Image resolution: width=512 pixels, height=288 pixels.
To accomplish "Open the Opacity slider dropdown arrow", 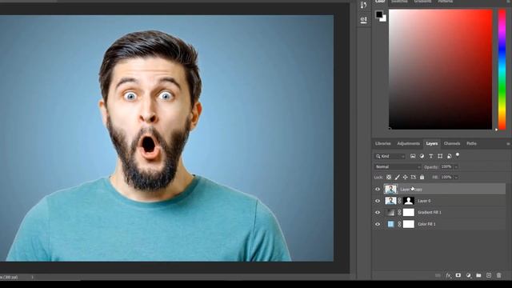I will pyautogui.click(x=456, y=167).
